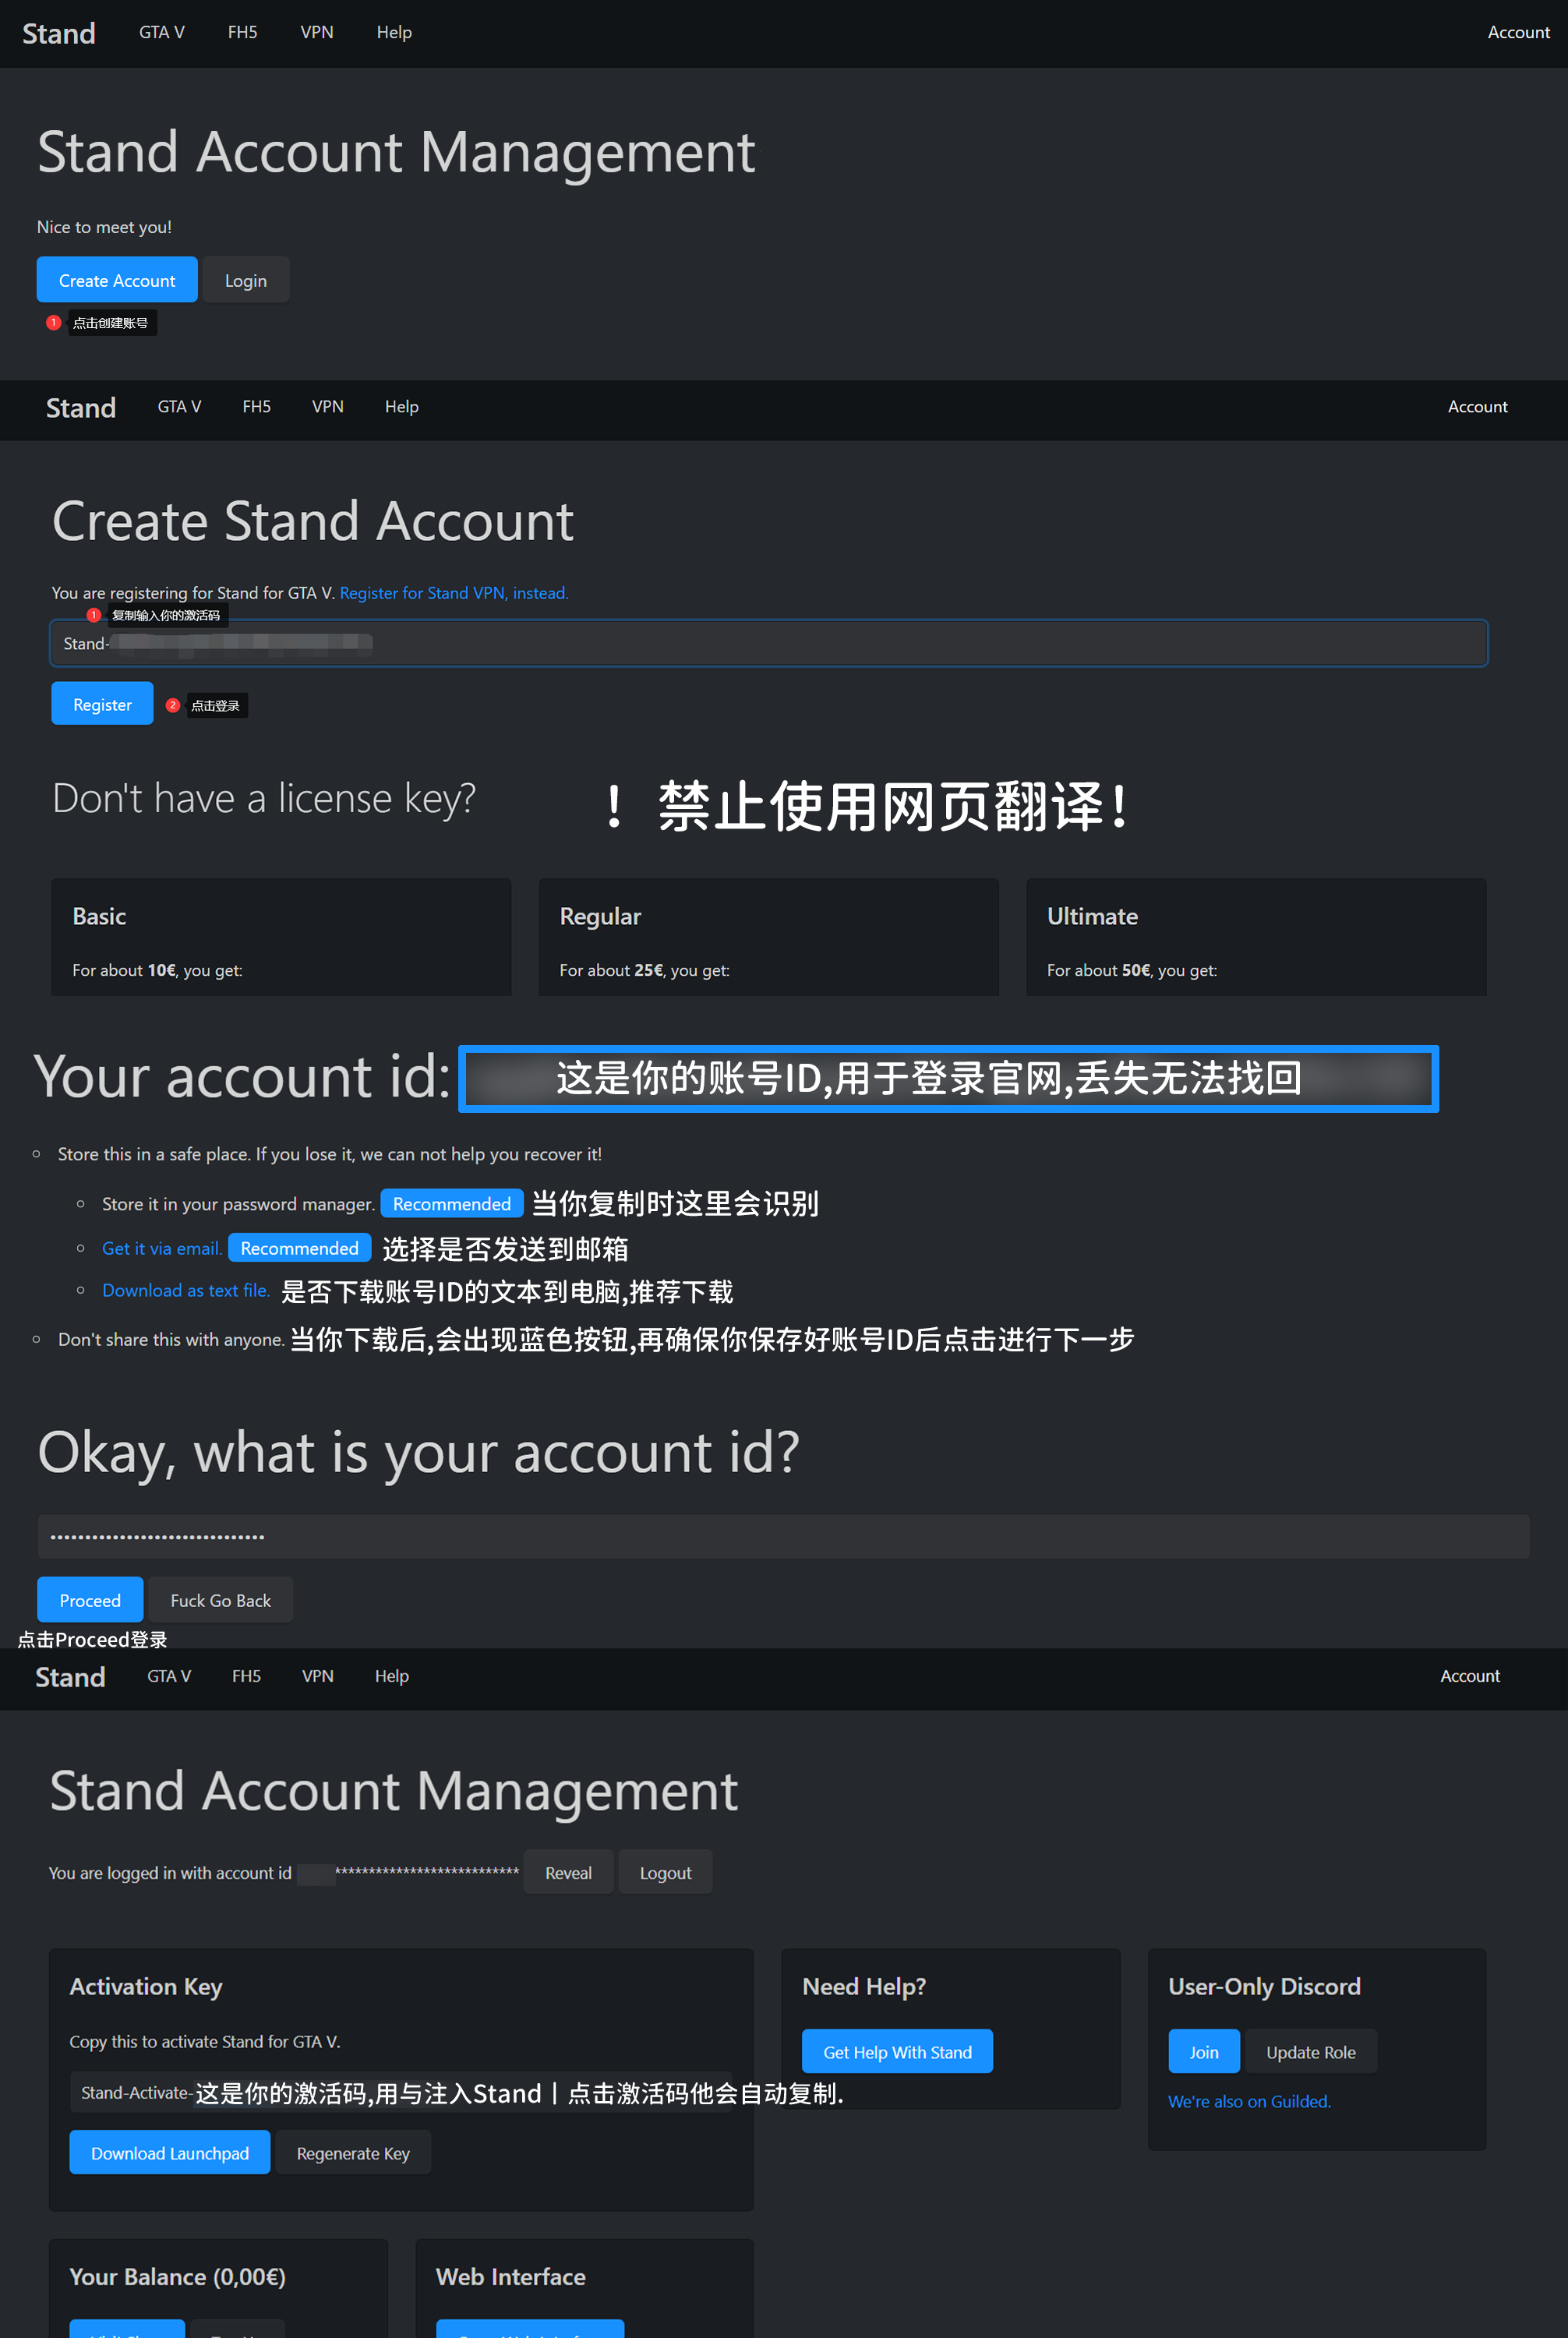Open FH5 in navbar below Proceed button

[247, 1676]
